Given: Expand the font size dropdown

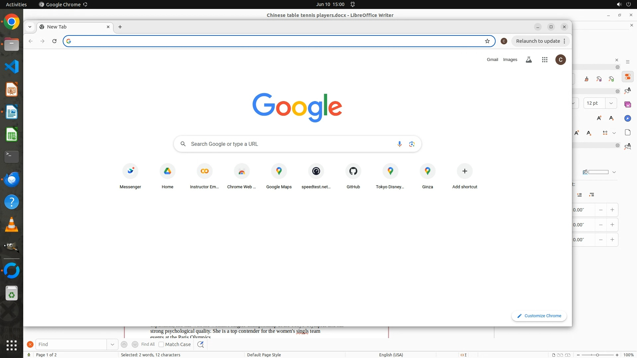Looking at the screenshot, I should pos(611,103).
